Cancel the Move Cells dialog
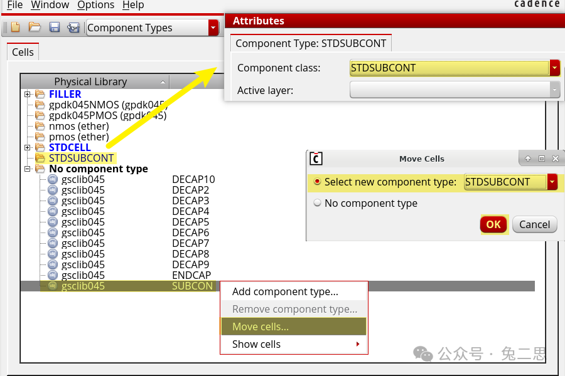The width and height of the screenshot is (565, 376). pos(534,224)
